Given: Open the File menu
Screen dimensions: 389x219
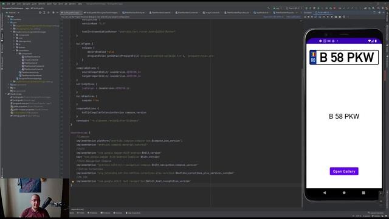Looking at the screenshot, I should (8, 4).
